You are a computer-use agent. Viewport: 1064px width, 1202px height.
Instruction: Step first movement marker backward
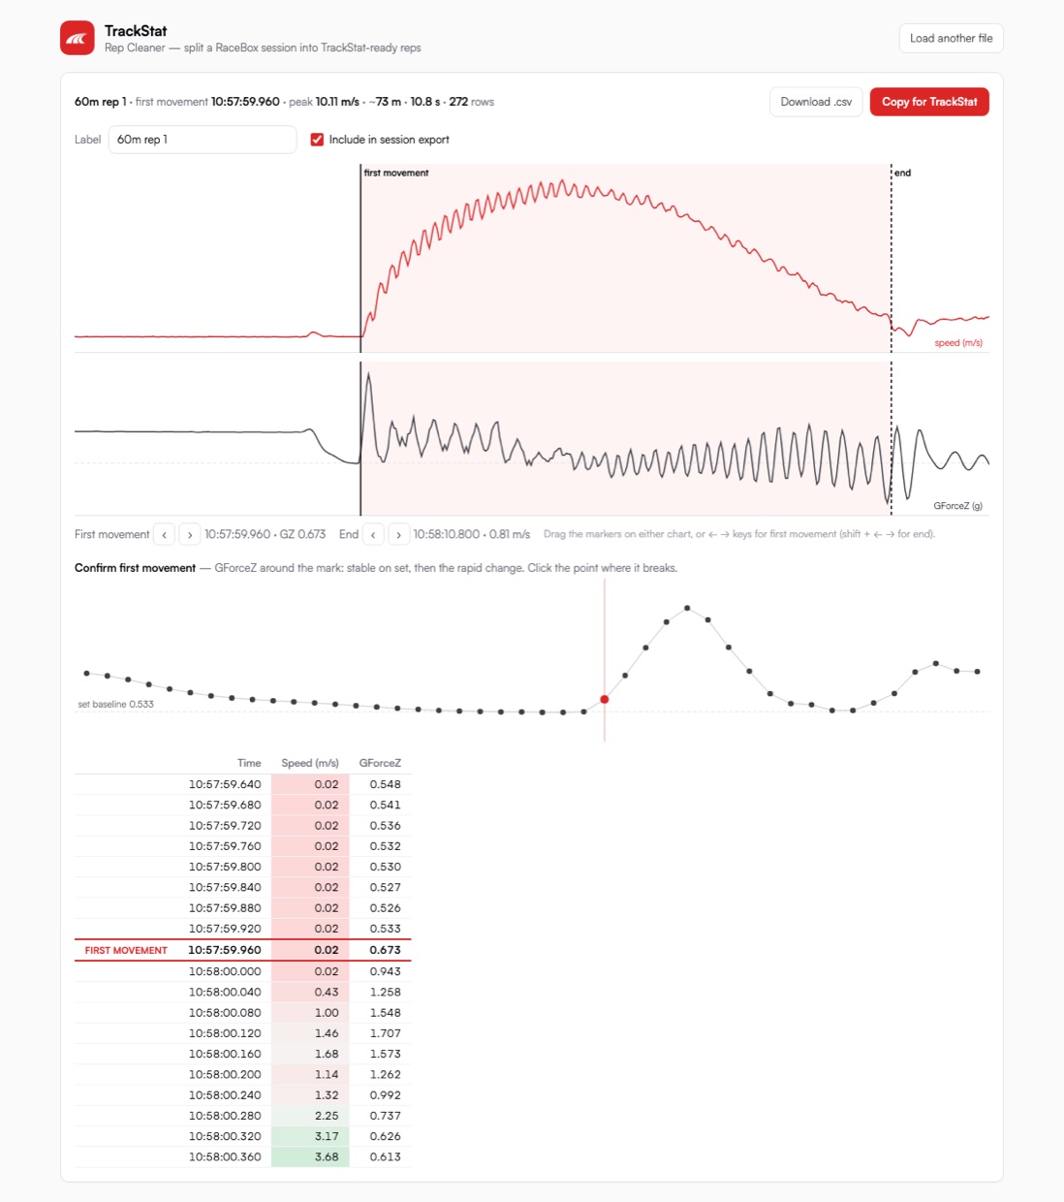pos(165,534)
